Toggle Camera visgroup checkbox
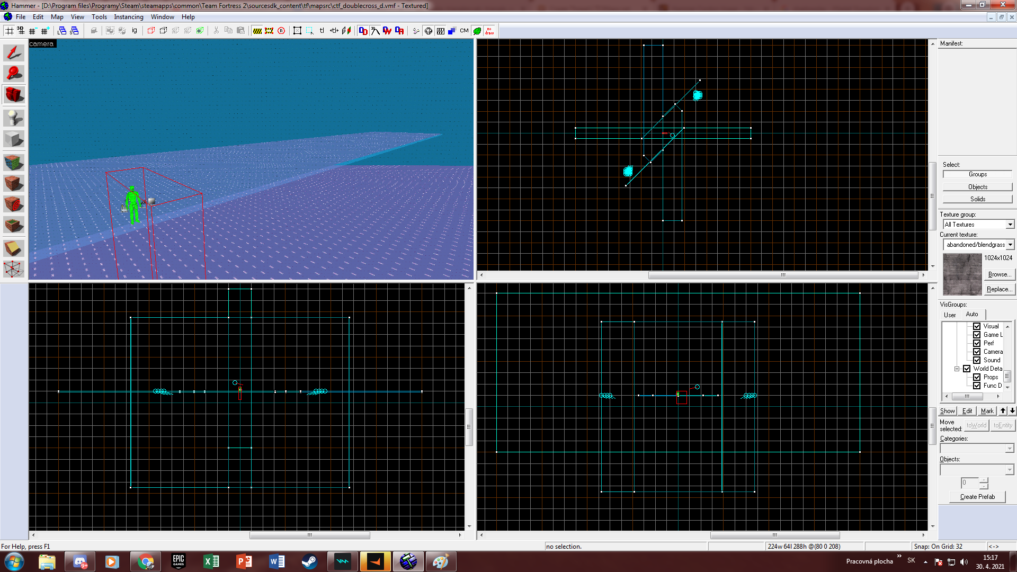This screenshot has width=1017, height=572. click(977, 352)
